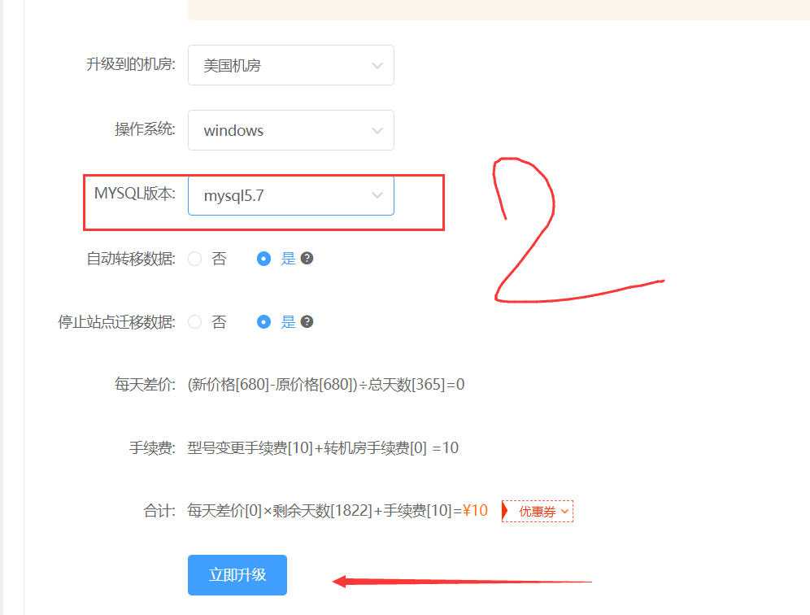
Task: Click the chevron arrow on the 美国机房 field
Action: coord(377,65)
